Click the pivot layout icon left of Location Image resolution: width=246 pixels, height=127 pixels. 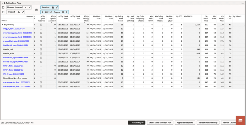click(36, 10)
